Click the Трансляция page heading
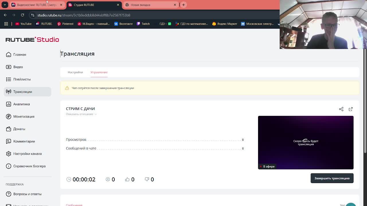This screenshot has width=367, height=206. 77,54
